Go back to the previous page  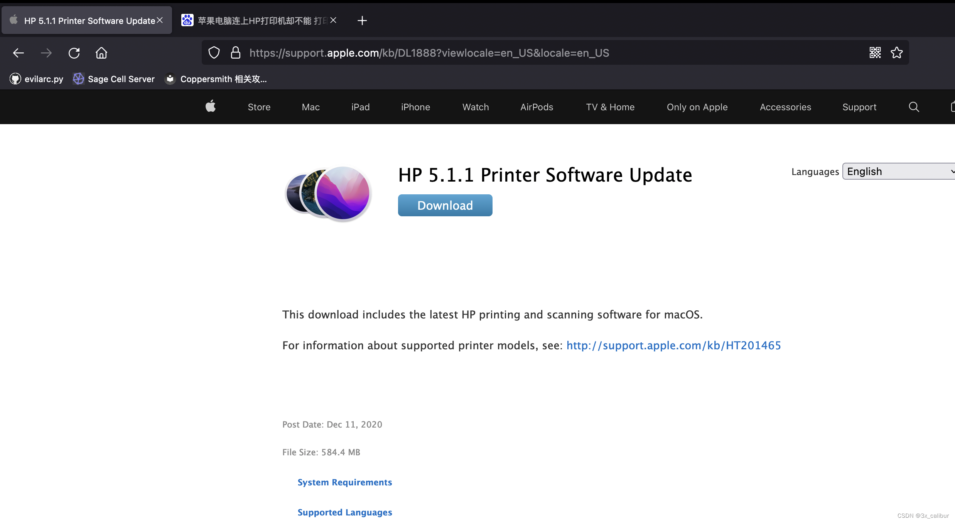[19, 53]
